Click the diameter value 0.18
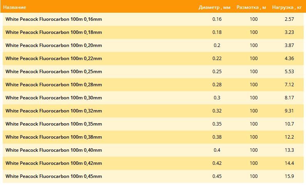This screenshot has width=306, height=186. (217, 32)
